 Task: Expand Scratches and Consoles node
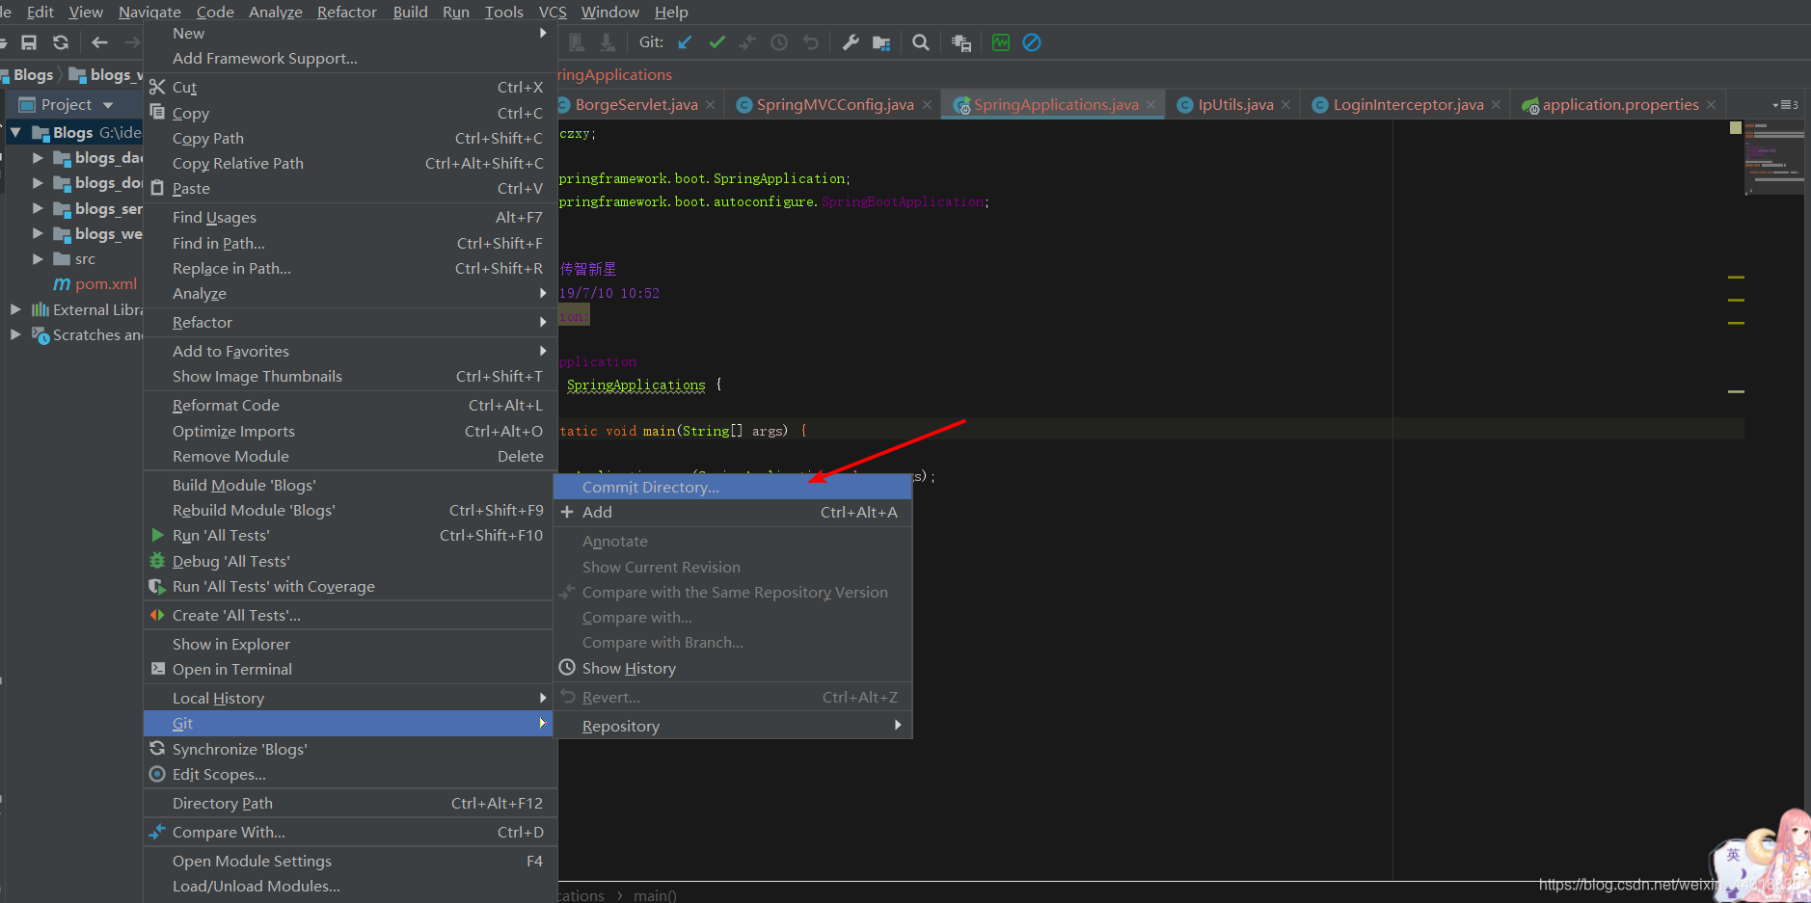click(15, 334)
